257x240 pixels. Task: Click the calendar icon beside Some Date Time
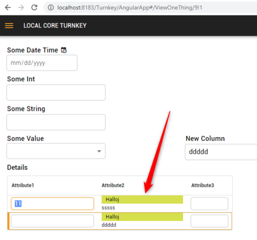pos(64,50)
